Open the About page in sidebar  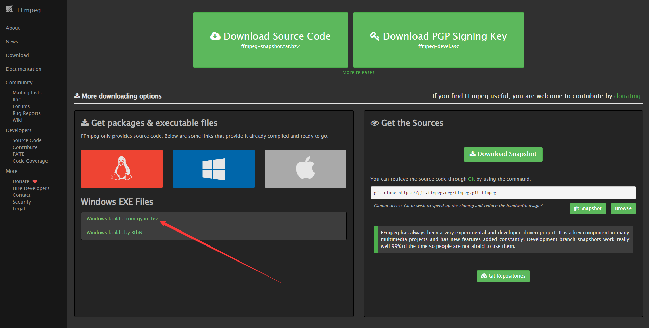point(13,28)
